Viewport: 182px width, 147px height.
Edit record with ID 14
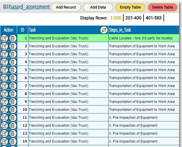pos(4,141)
